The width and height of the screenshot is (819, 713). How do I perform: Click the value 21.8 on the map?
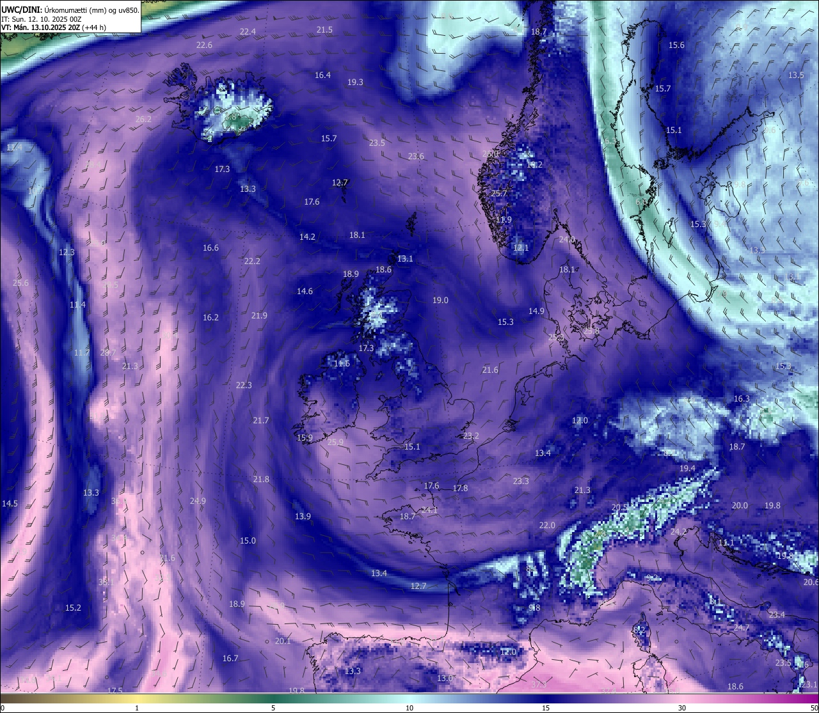pos(261,479)
